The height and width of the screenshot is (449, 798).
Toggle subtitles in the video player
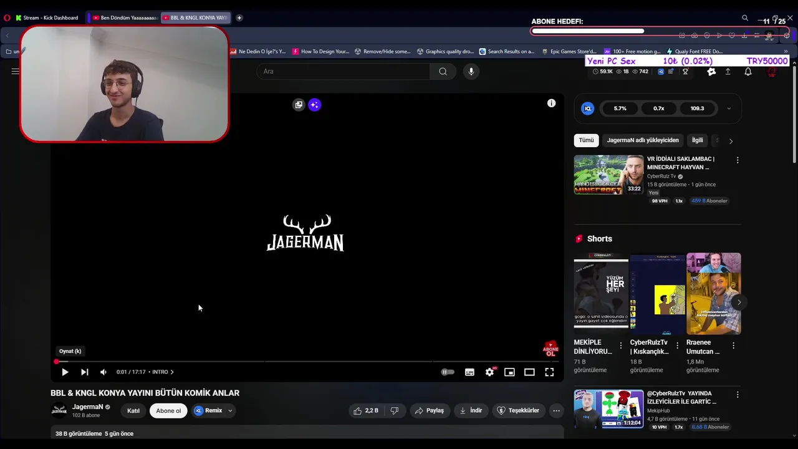click(x=469, y=372)
